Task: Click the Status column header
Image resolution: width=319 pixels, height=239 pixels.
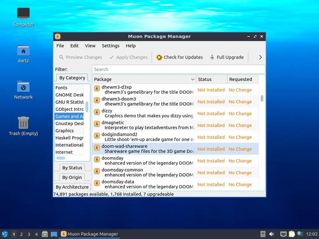Action: tap(212, 79)
